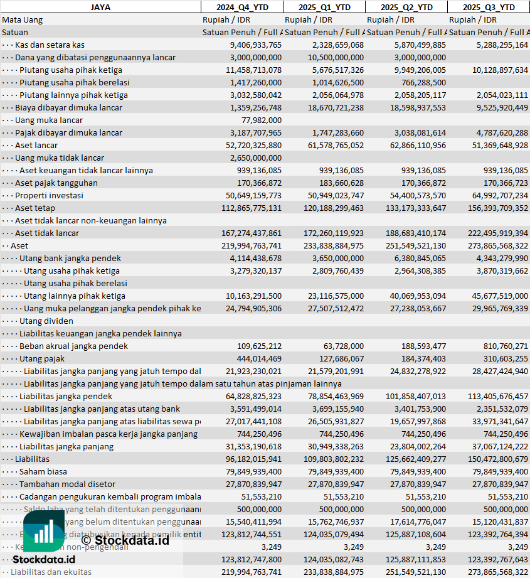Select the Properti investasi label

pos(49,195)
